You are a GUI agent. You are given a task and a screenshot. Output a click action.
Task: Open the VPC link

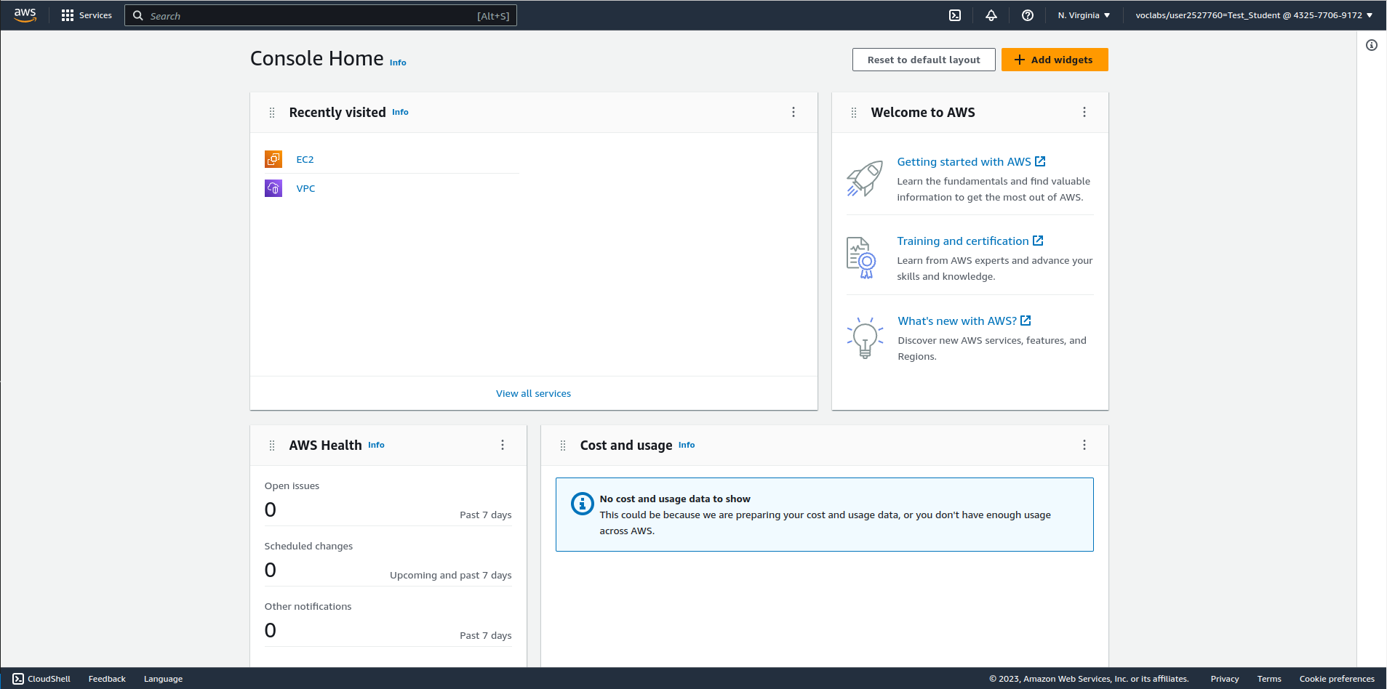pos(305,188)
